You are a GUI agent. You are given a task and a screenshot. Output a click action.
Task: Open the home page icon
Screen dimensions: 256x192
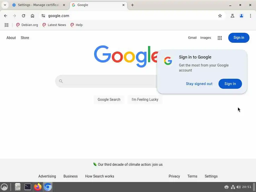click(x=32, y=16)
